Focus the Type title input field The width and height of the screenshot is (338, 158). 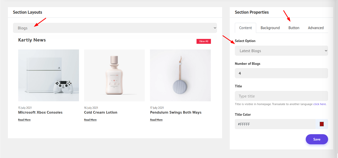[x=281, y=96]
